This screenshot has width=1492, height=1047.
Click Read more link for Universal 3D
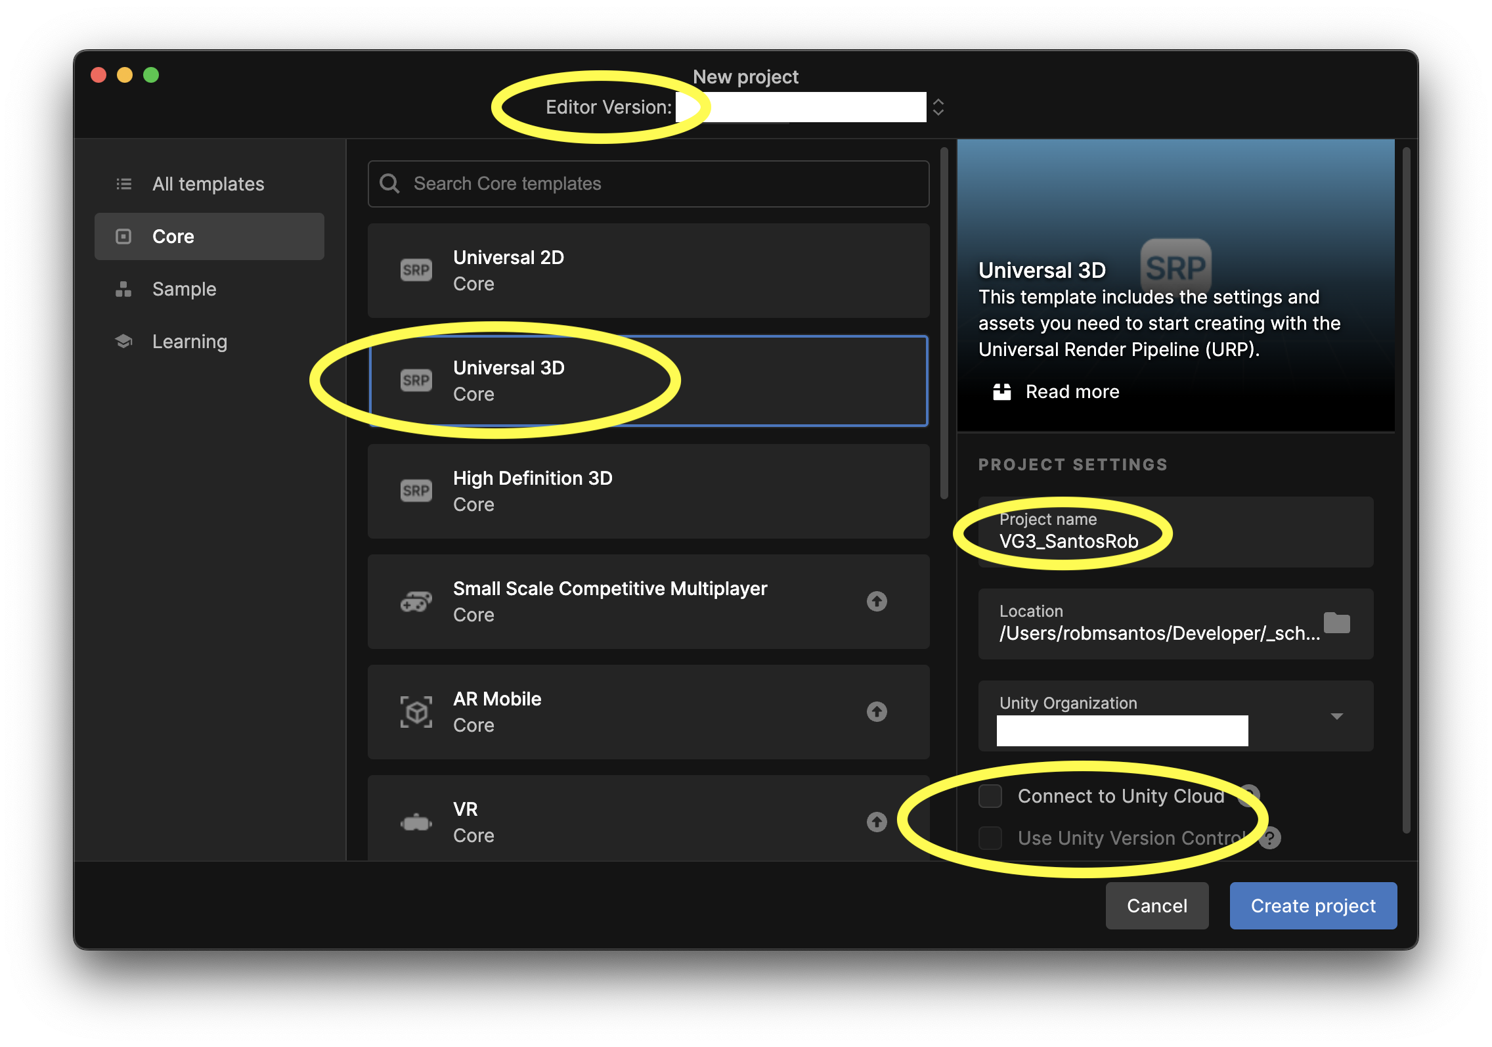[x=1072, y=391]
